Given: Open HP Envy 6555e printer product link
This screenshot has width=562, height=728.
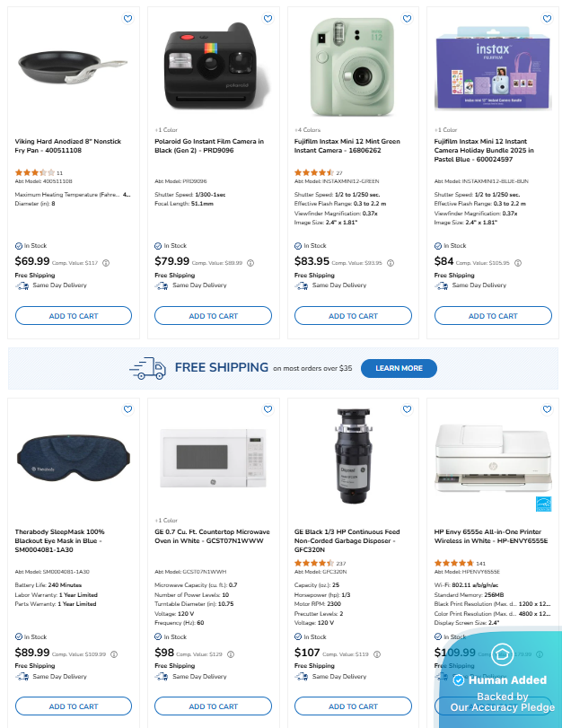Looking at the screenshot, I should tap(491, 536).
